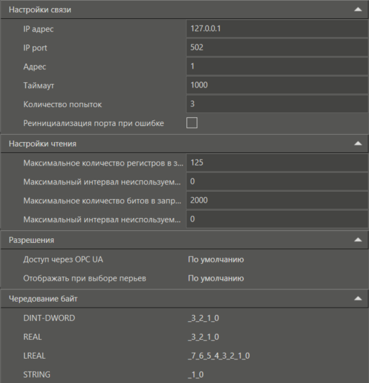
Task: Change DINT-DWORD byte order _3_2_1_0
Action: pos(203,318)
